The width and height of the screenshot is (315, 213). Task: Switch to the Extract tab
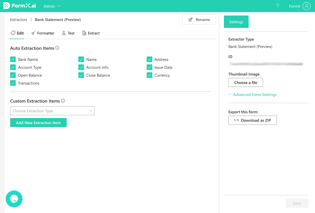[x=91, y=33]
